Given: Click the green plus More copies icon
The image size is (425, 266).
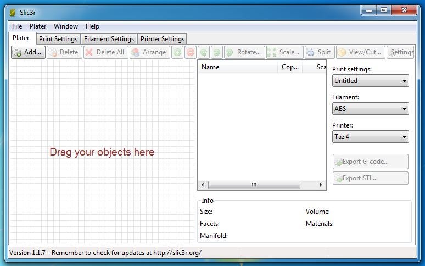Looking at the screenshot, I should pyautogui.click(x=177, y=52).
